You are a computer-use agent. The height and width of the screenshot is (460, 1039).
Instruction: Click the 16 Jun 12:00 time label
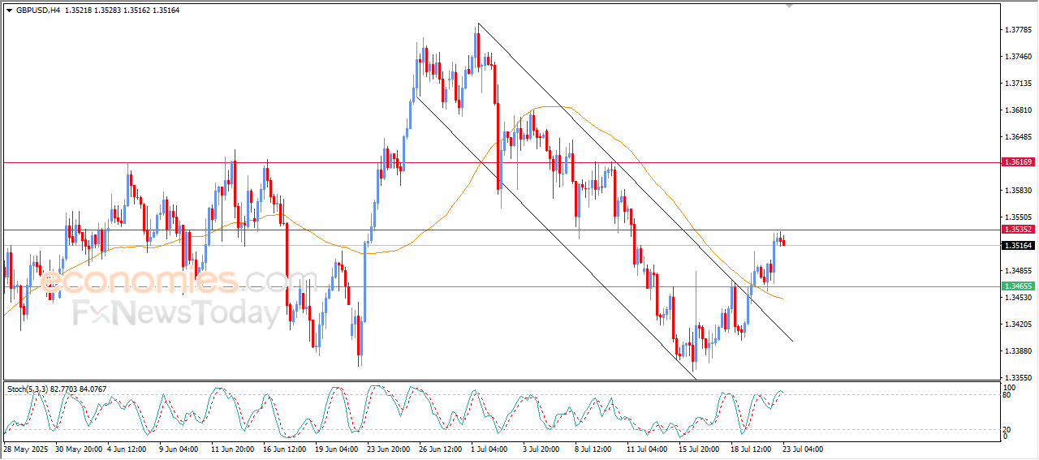click(x=286, y=449)
